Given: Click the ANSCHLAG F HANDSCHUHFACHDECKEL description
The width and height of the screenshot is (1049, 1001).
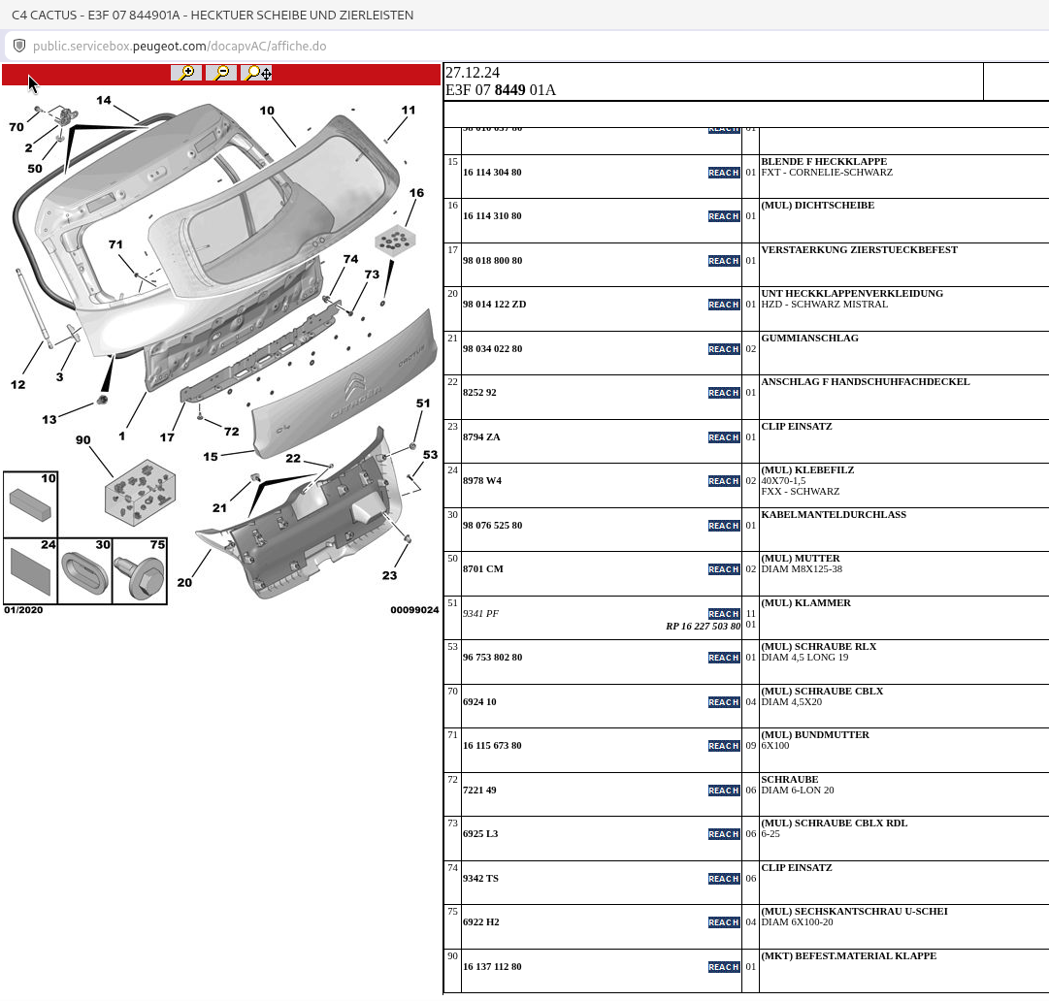Looking at the screenshot, I should (865, 382).
